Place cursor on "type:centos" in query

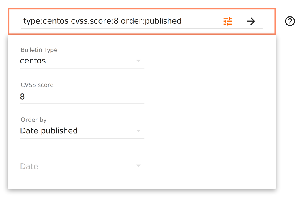tap(46, 21)
